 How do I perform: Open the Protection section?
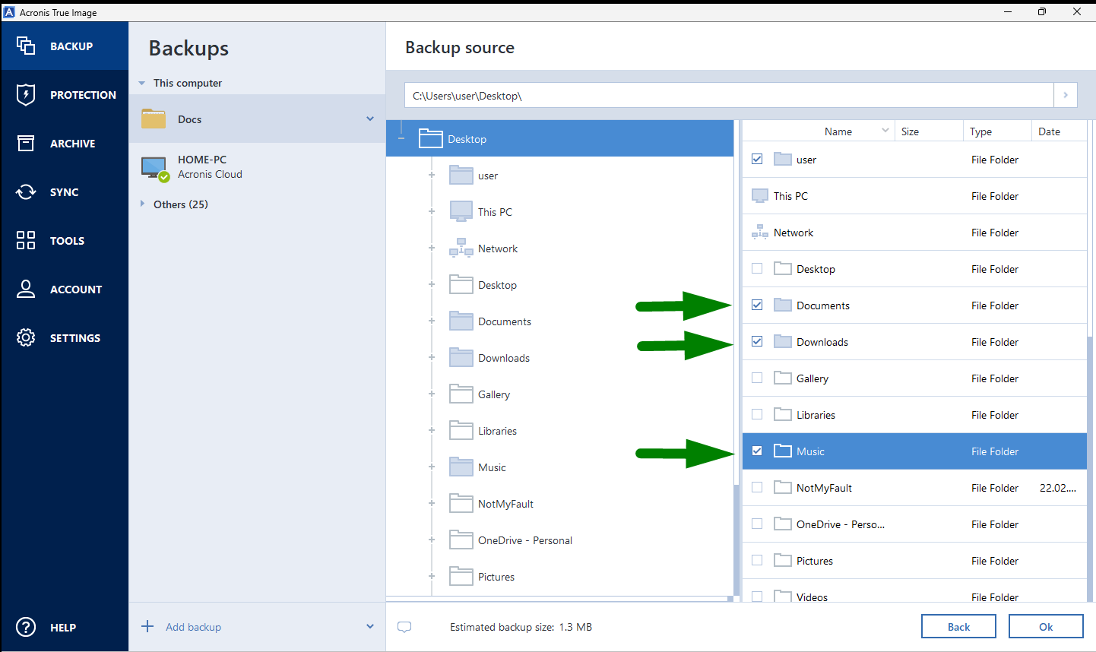coord(64,94)
